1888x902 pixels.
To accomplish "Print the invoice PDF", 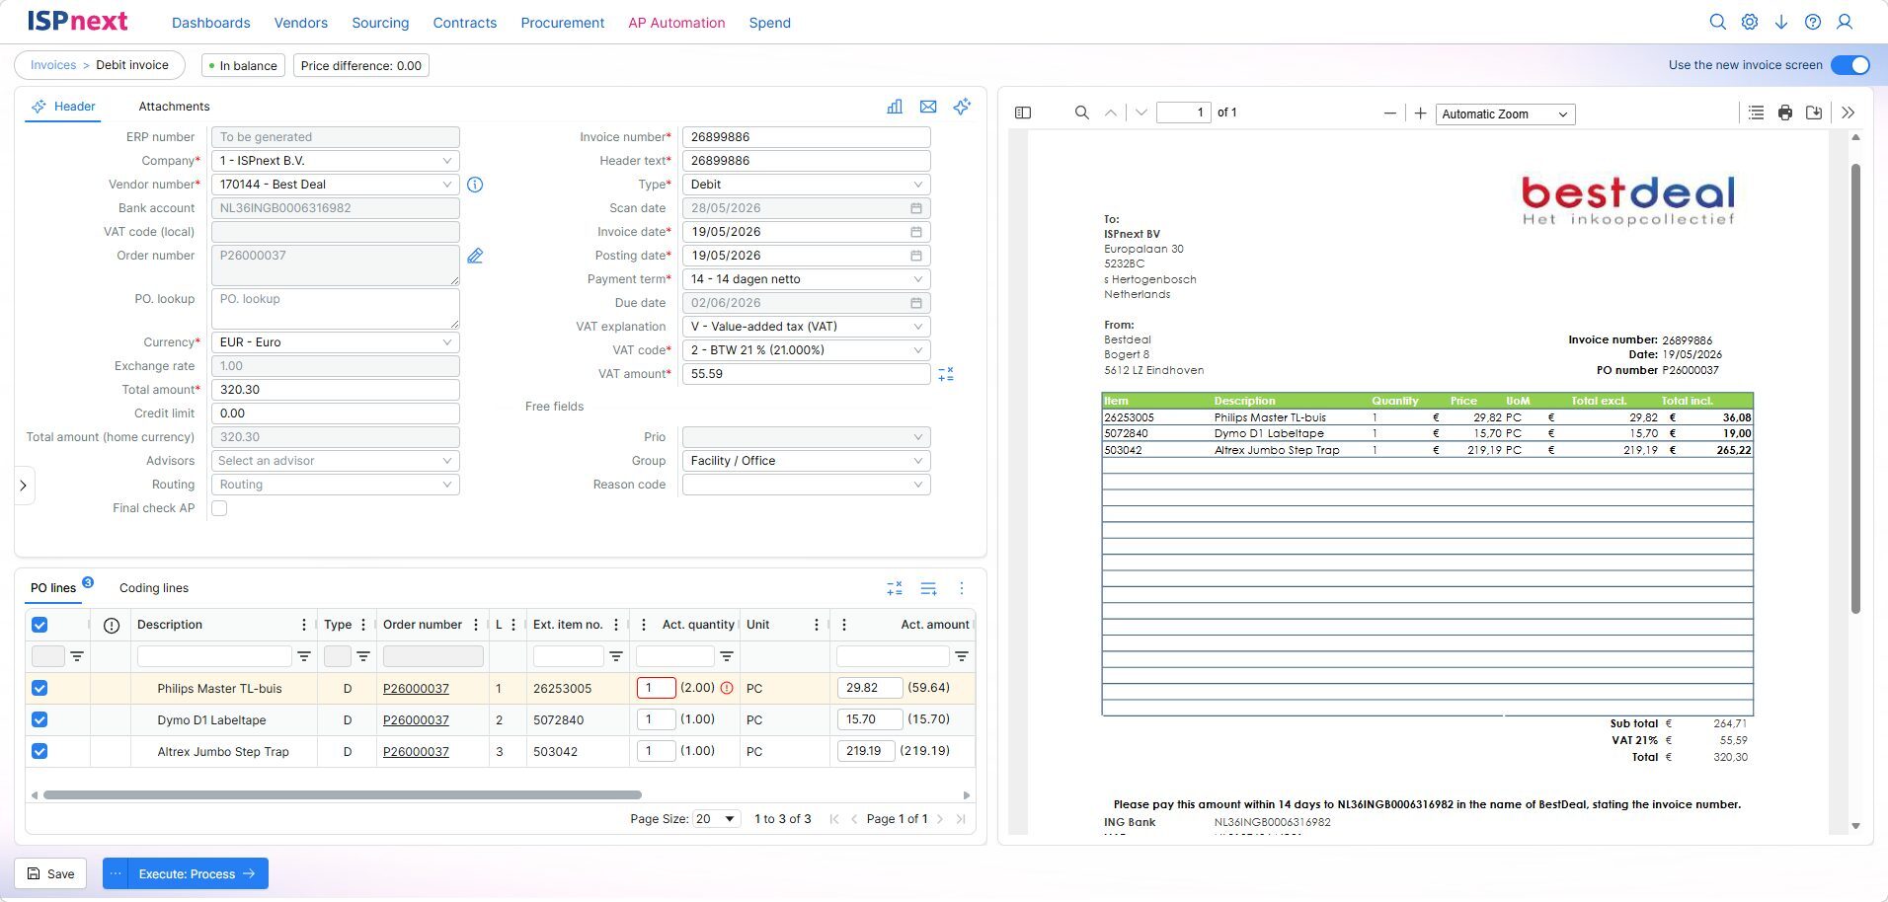I will (1785, 113).
